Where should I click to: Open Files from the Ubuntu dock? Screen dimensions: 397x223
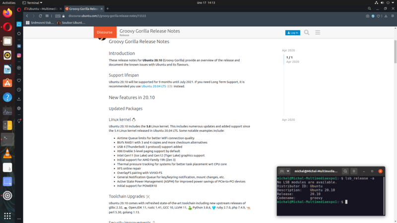pos(7,41)
